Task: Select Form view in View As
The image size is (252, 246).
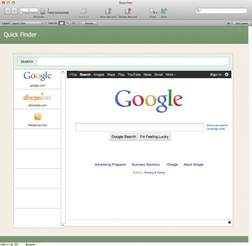Action: click(x=61, y=23)
